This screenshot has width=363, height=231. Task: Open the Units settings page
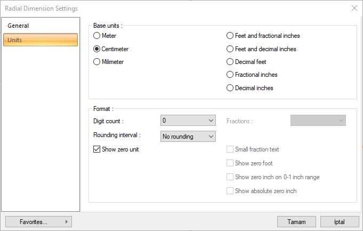(41, 40)
